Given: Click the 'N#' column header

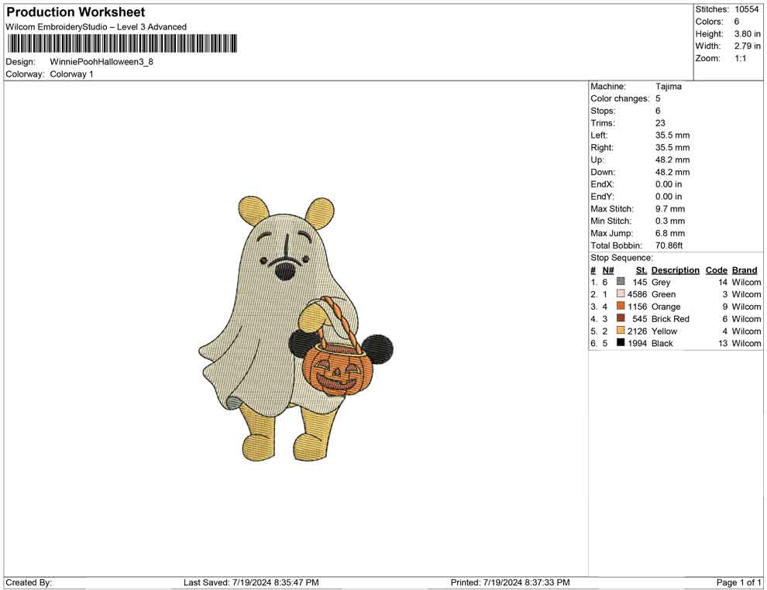Looking at the screenshot, I should pyautogui.click(x=608, y=270).
